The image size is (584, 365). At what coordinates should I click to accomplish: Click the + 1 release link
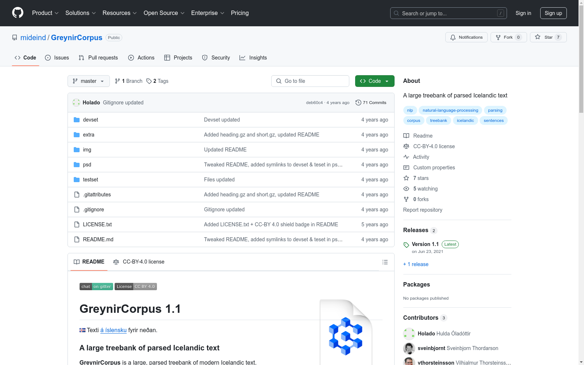[x=416, y=264]
